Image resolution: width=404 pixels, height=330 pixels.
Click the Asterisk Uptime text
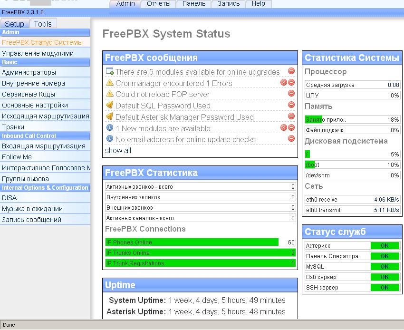click(196, 312)
